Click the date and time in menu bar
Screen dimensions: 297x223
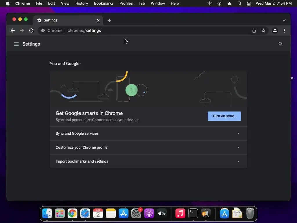coord(274,3)
